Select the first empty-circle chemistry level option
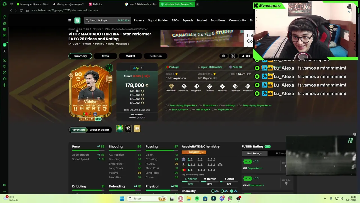 point(213,191)
